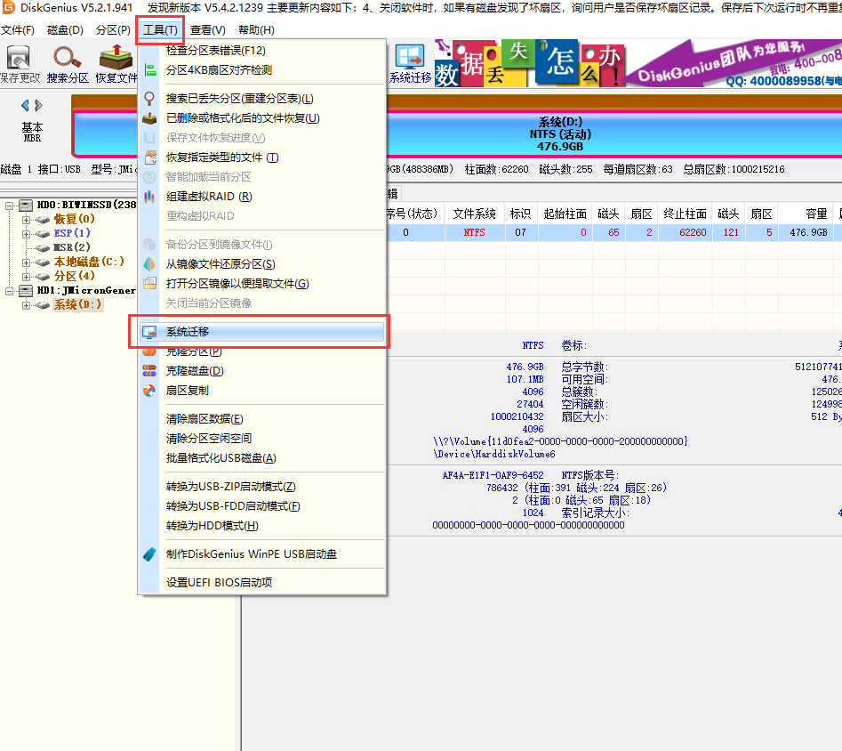Open the 查看(V) menu

pos(207,30)
